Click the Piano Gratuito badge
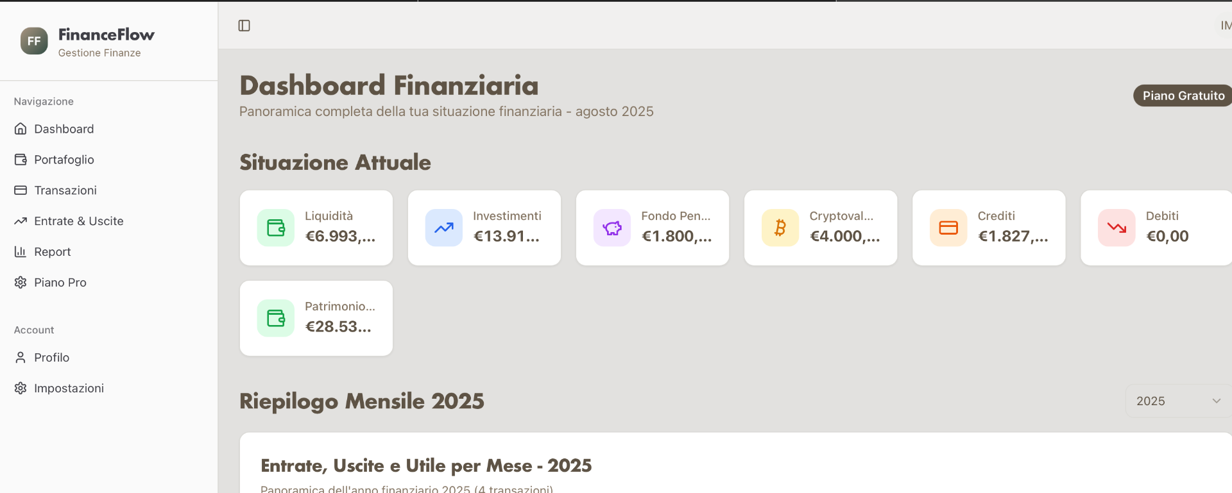Image resolution: width=1232 pixels, height=493 pixels. [x=1183, y=96]
